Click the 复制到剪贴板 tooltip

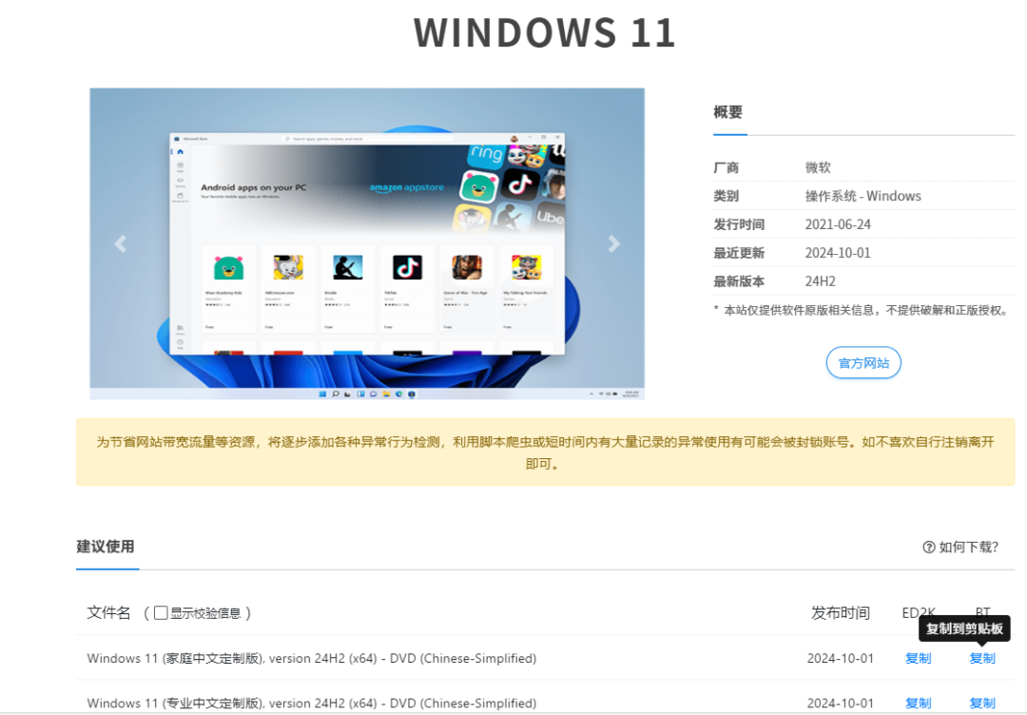(x=964, y=628)
